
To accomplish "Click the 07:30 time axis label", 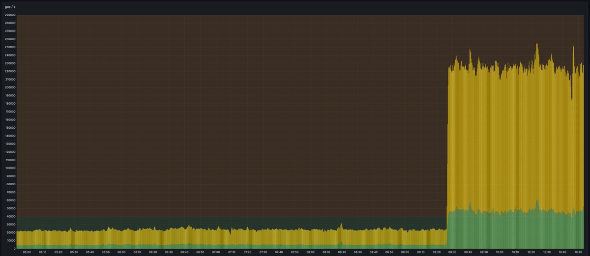I will pos(263,252).
